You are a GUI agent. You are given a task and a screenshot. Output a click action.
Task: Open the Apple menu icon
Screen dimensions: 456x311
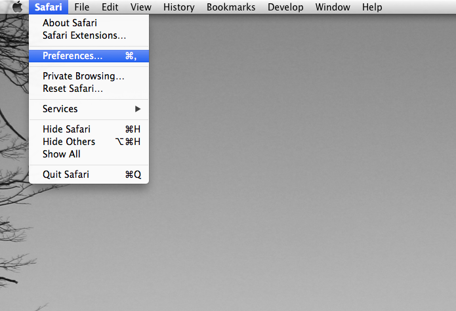[18, 7]
